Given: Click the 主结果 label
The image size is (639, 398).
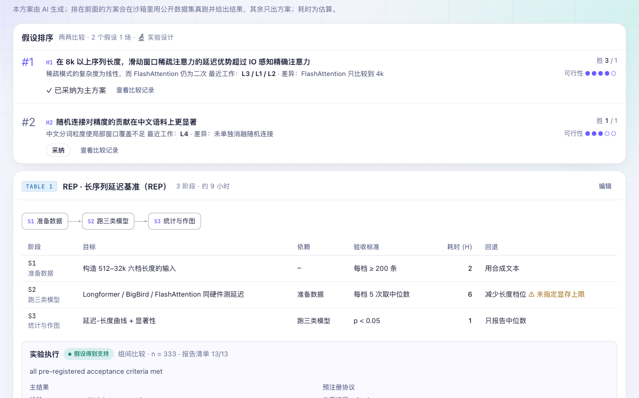Looking at the screenshot, I should 40,387.
